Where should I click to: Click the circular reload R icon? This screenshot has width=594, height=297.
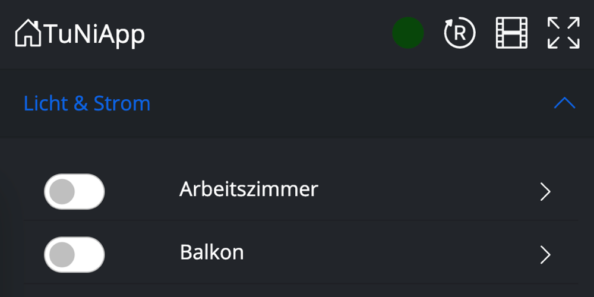460,33
